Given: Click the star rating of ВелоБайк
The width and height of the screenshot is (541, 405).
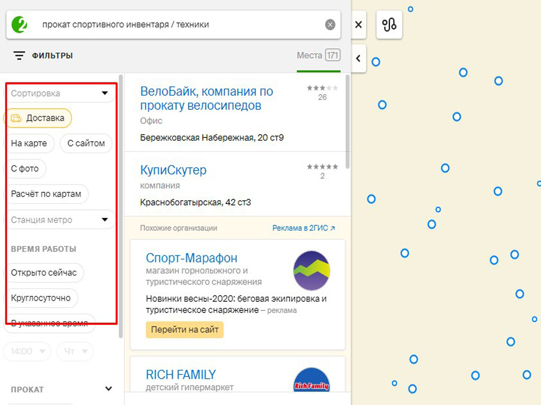Looking at the screenshot, I should (322, 88).
